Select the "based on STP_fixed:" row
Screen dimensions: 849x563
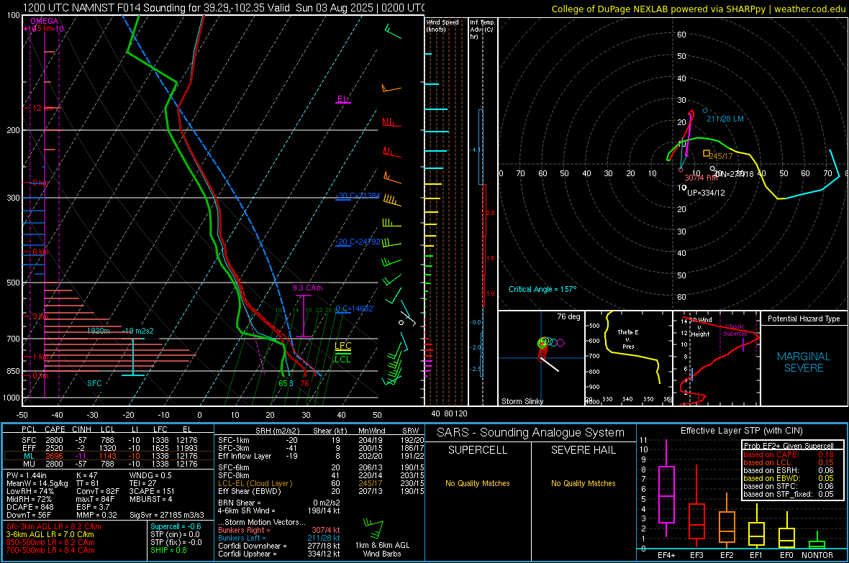click(x=789, y=494)
